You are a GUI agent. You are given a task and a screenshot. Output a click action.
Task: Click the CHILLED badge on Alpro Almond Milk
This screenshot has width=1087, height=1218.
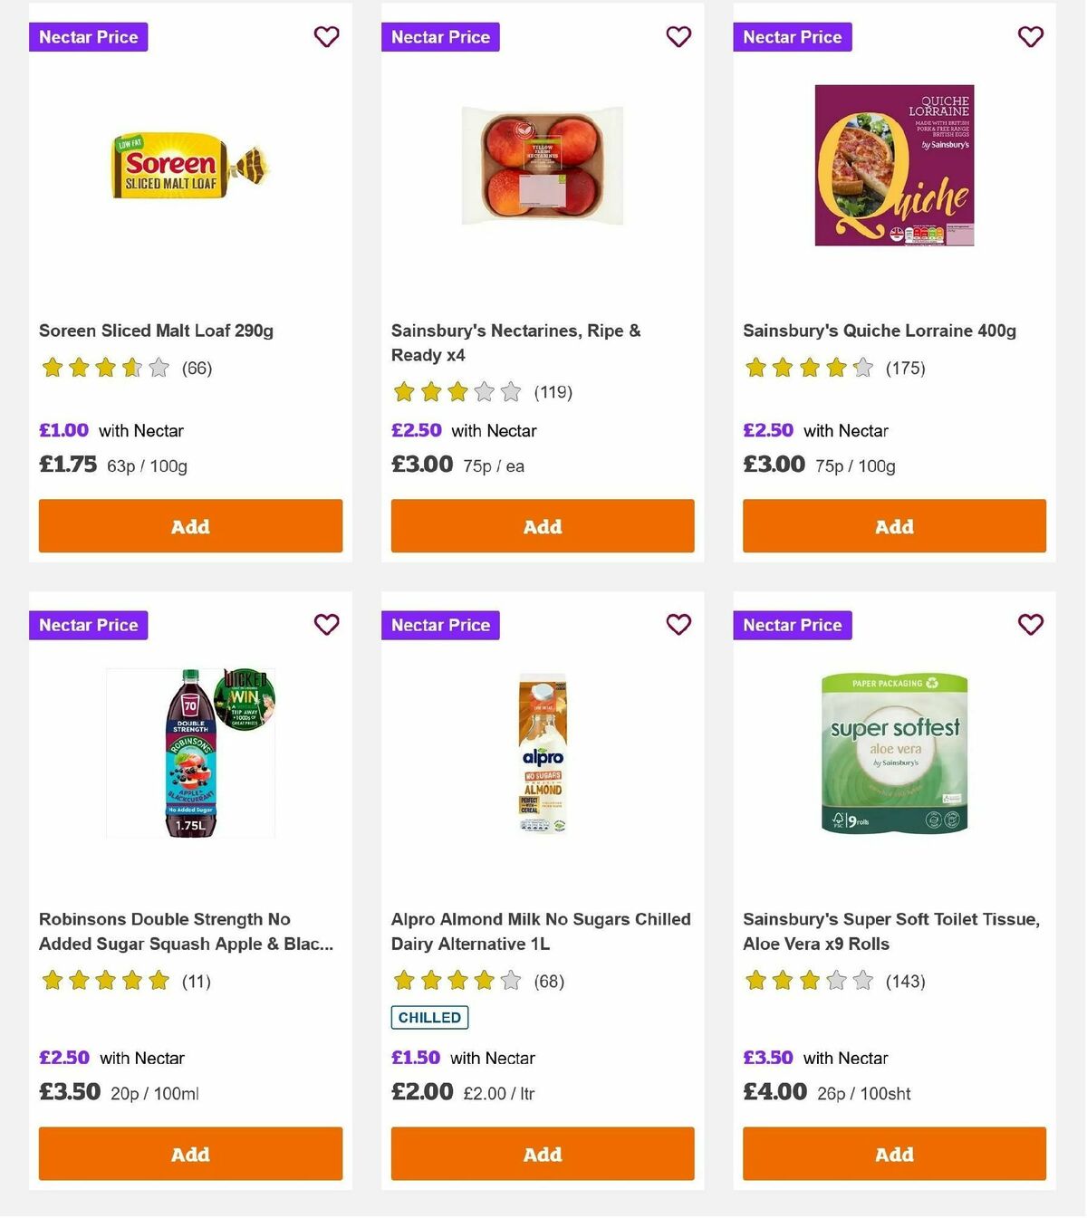pos(428,1018)
